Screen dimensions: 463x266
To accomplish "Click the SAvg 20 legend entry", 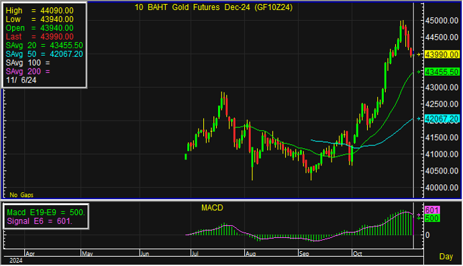I will pyautogui.click(x=44, y=46).
